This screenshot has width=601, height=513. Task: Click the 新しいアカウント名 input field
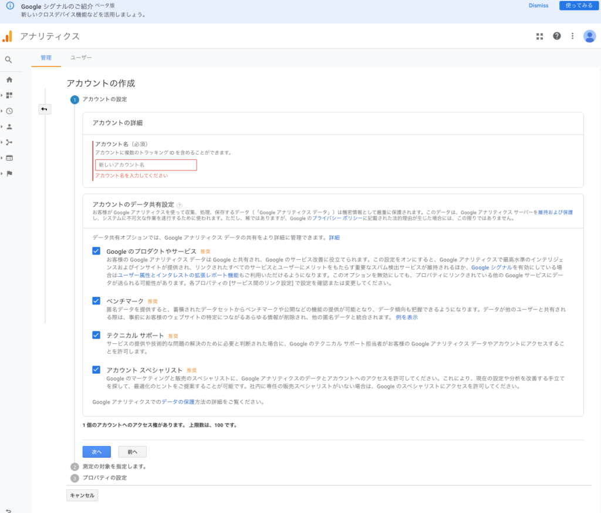click(146, 165)
